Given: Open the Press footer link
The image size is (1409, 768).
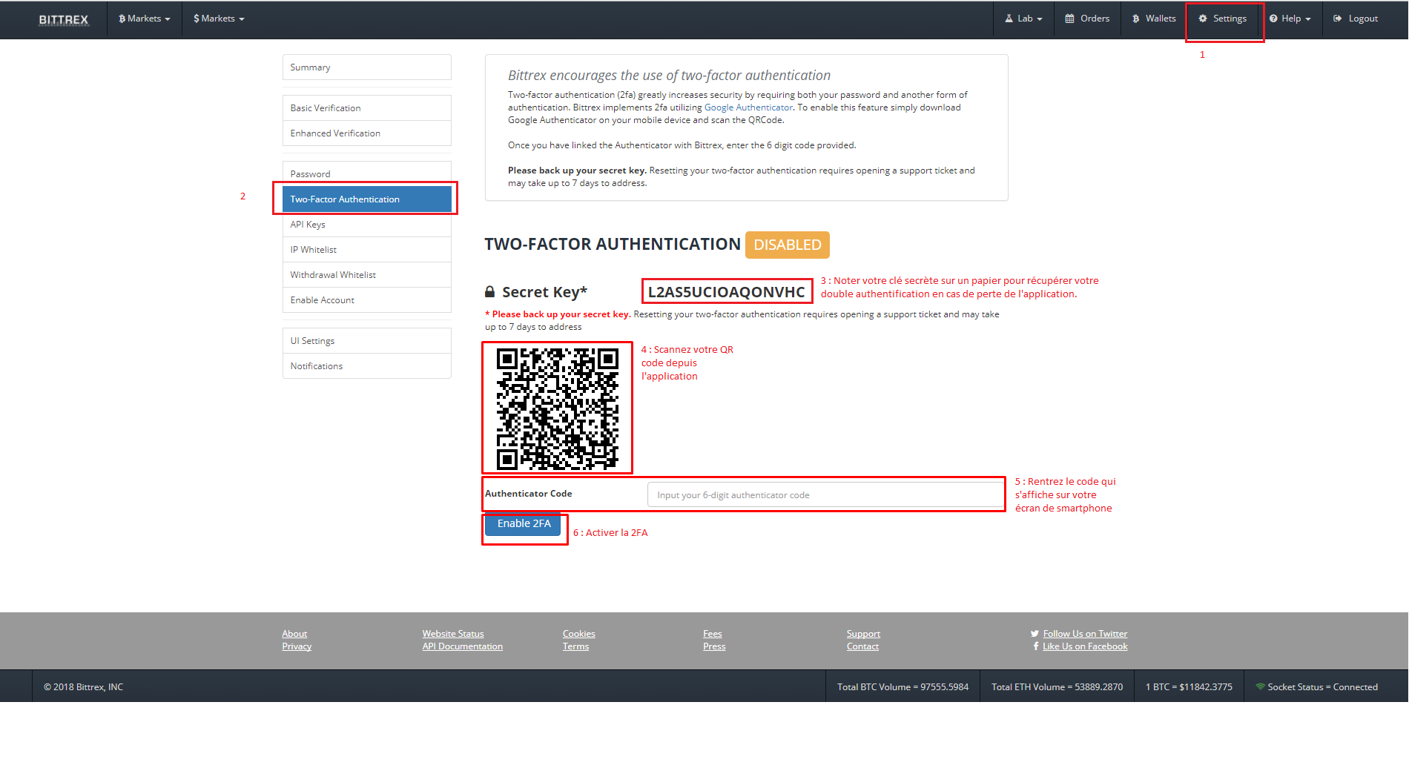Looking at the screenshot, I should click(x=714, y=646).
